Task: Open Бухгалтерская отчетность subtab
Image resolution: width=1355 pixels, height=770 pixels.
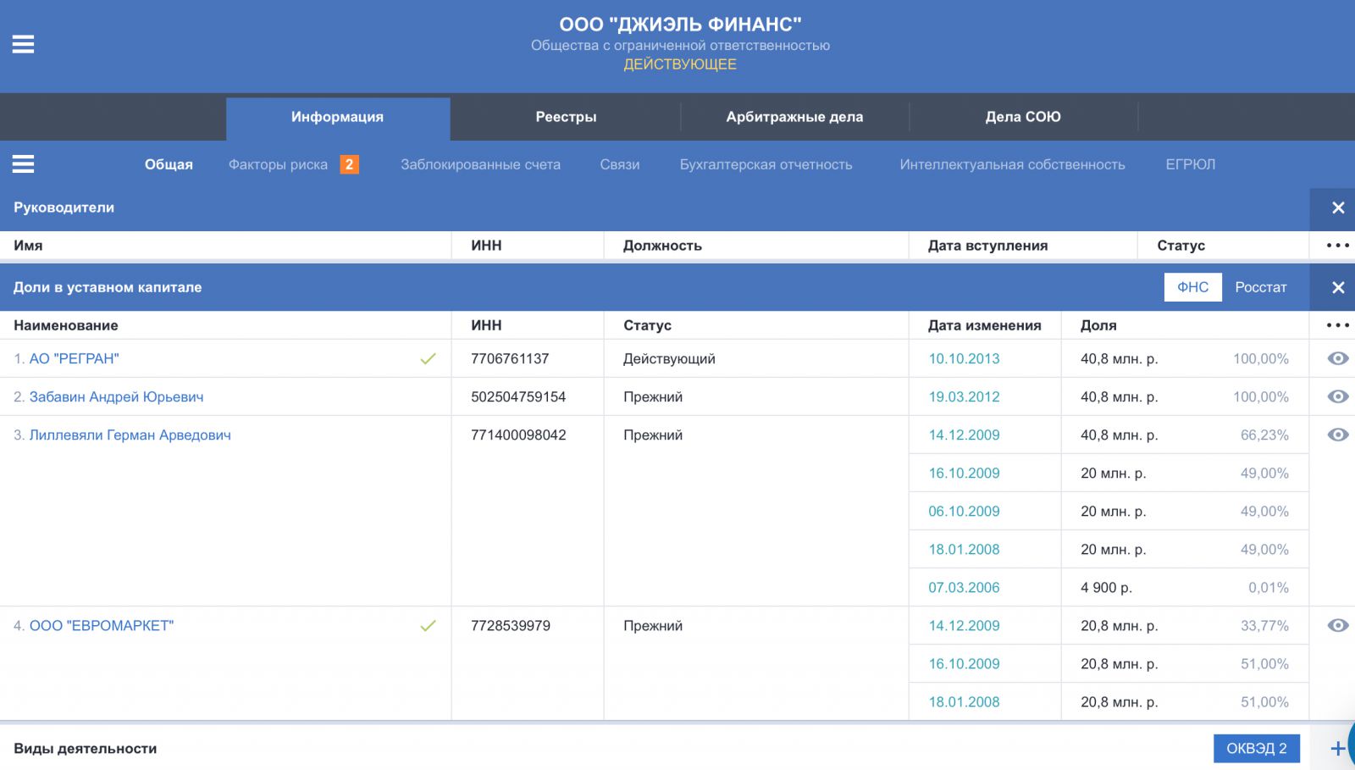Action: [x=766, y=164]
